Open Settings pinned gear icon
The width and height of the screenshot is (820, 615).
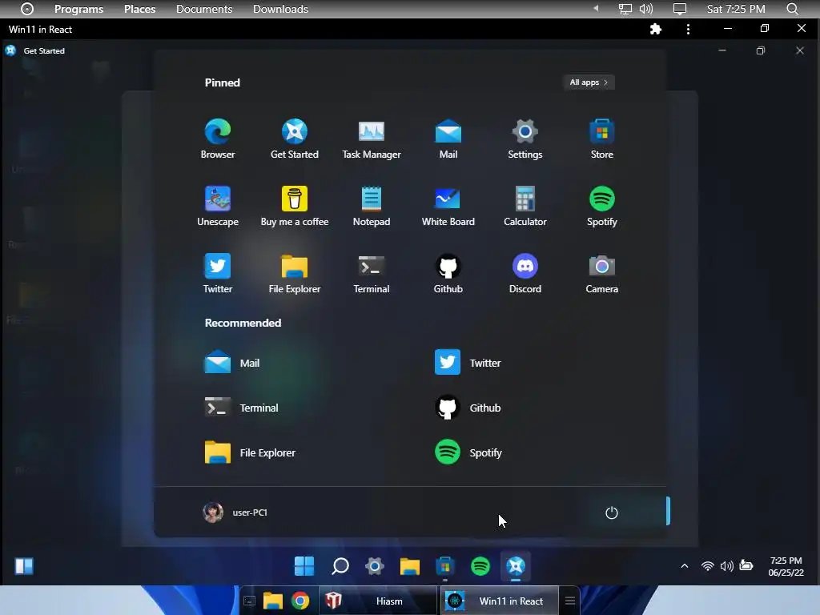point(525,139)
